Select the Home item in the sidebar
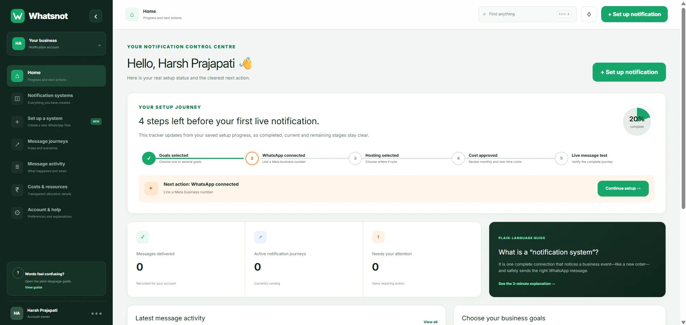The width and height of the screenshot is (686, 325). click(56, 76)
